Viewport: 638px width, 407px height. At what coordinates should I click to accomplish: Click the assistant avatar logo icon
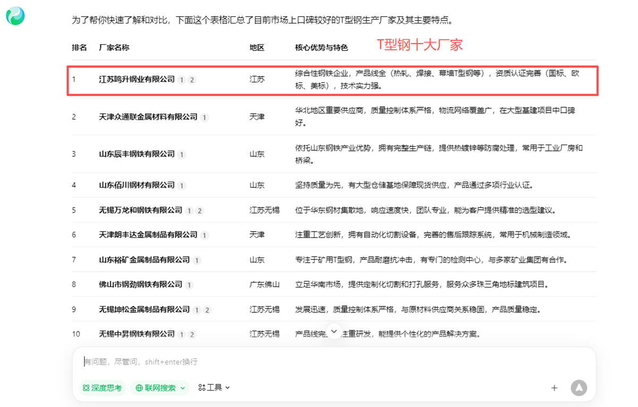tap(15, 16)
